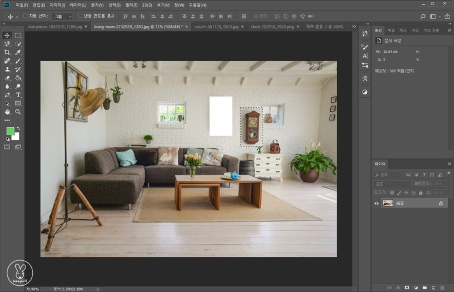Select the Zoom magnifier tool
Viewport: 454px width, 292px height.
[18, 112]
